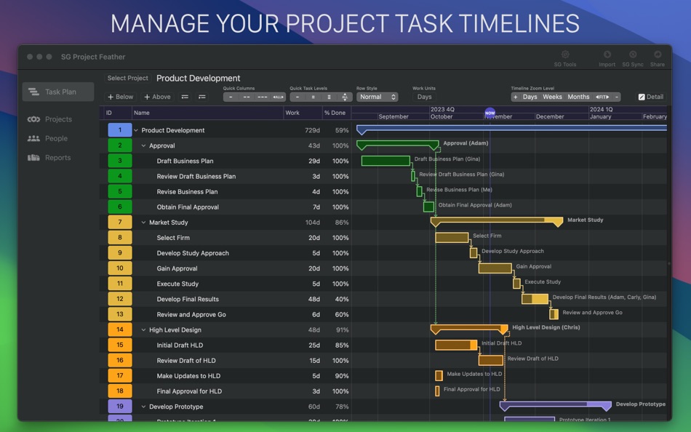
Task: Open the SG Tools gear icon
Action: coord(565,55)
